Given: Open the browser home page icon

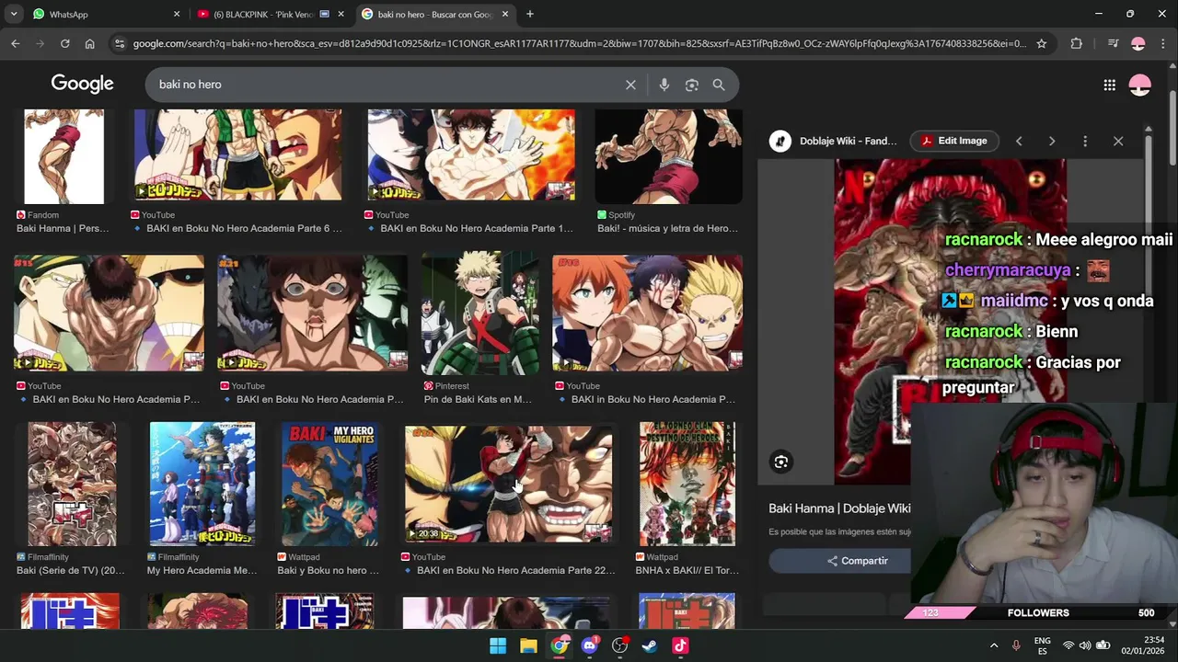Looking at the screenshot, I should tap(89, 43).
